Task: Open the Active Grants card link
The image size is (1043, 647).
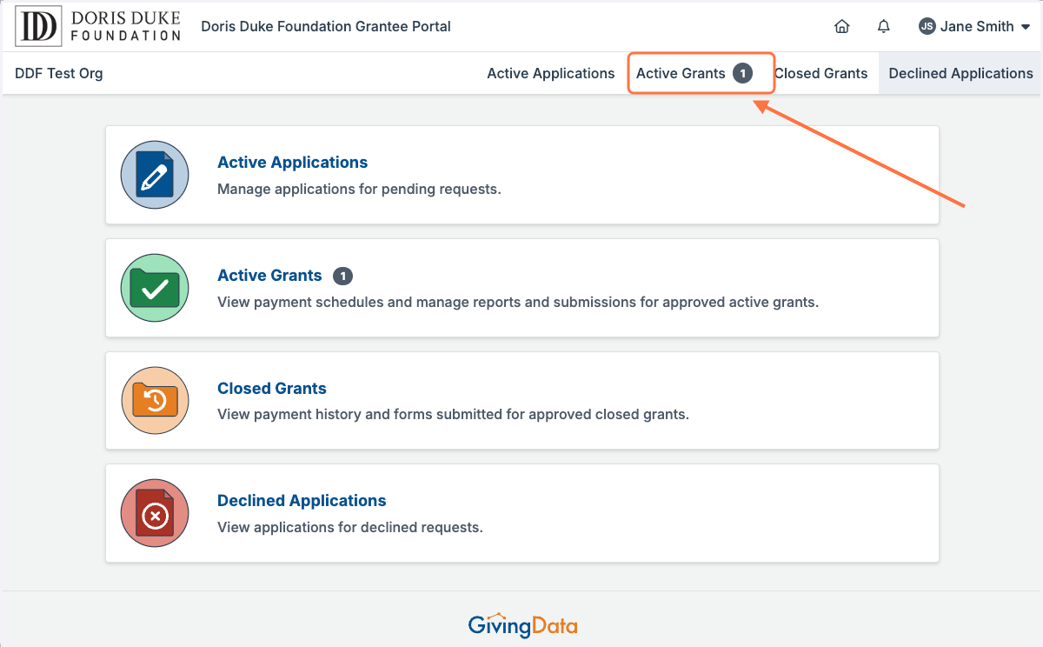Action: (269, 276)
